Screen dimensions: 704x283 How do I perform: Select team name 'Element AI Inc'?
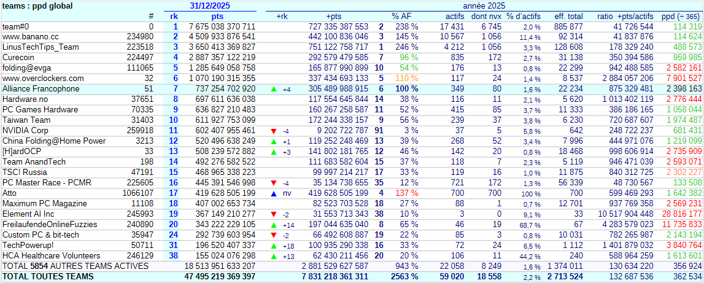point(28,214)
